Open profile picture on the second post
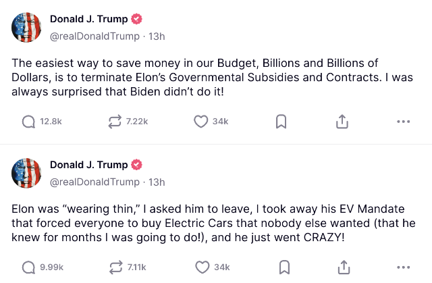 tap(26, 173)
